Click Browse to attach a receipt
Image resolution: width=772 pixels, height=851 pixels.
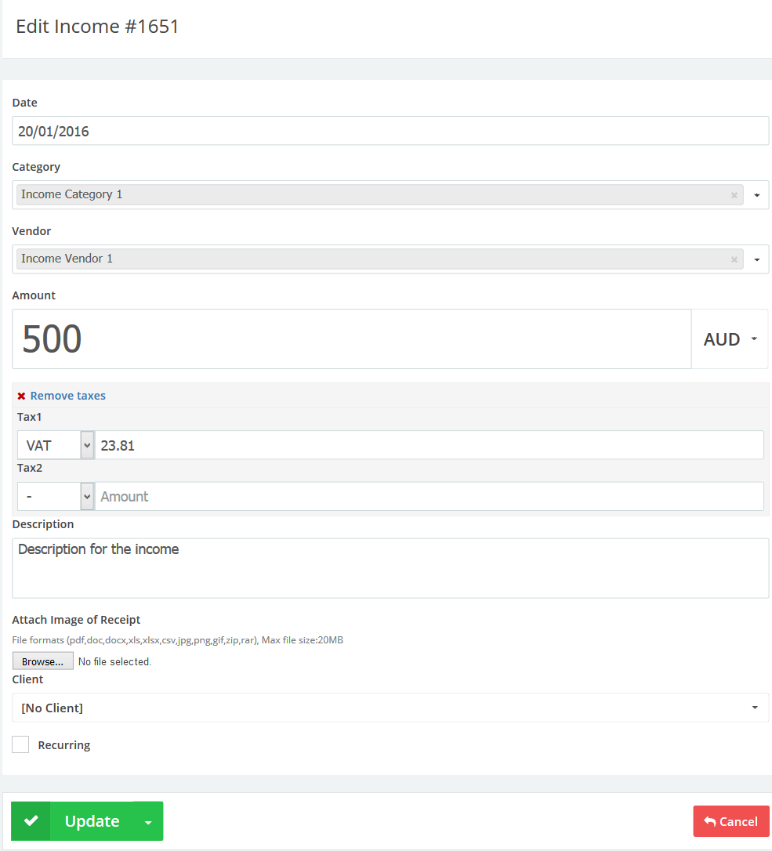(x=43, y=661)
